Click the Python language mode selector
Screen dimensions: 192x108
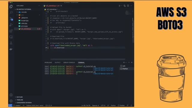coord(113,105)
